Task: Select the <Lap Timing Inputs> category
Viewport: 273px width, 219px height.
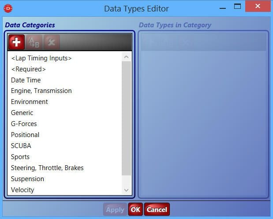Action: click(x=65, y=58)
